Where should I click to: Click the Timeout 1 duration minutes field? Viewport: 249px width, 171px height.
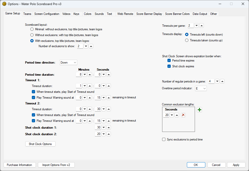click(79, 86)
